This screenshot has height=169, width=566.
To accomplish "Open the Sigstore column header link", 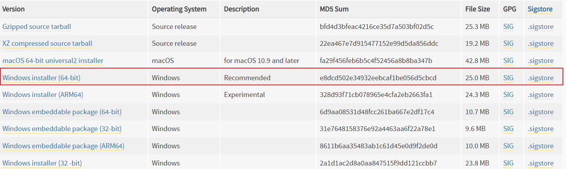I will (x=540, y=9).
